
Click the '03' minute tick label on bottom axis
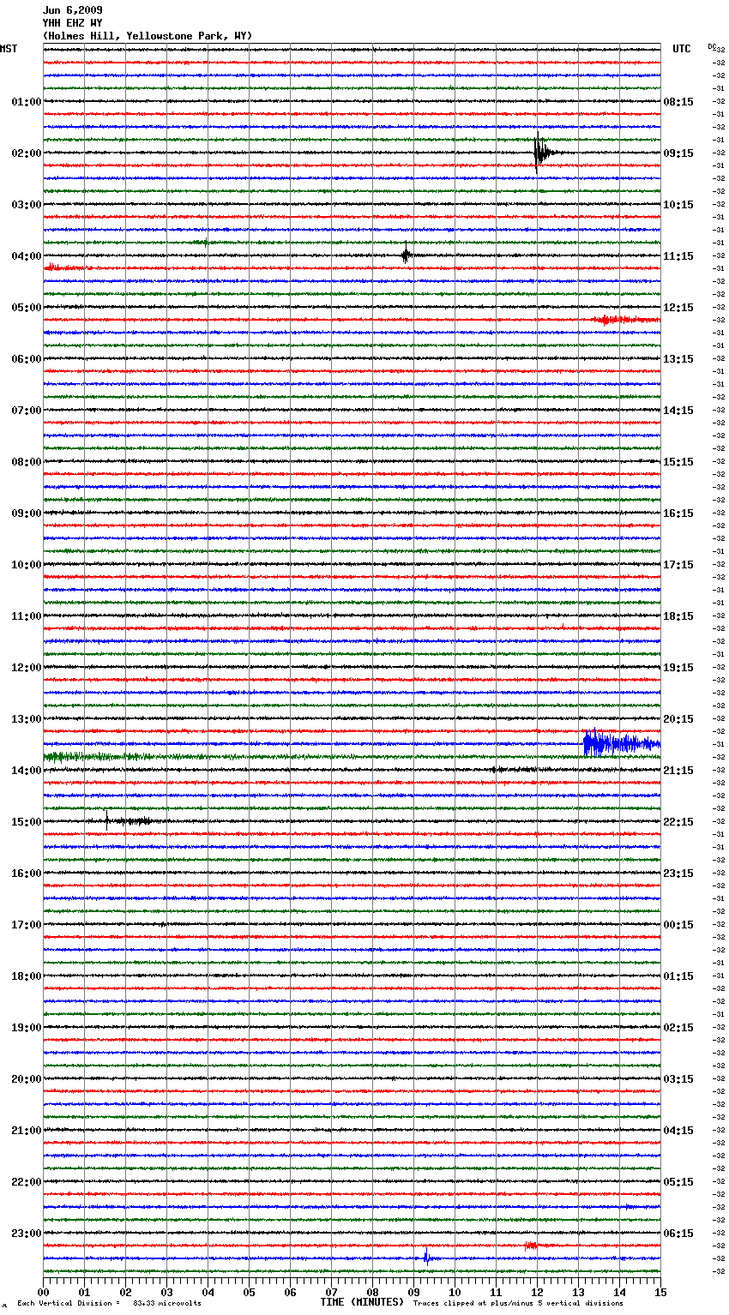click(x=166, y=1292)
